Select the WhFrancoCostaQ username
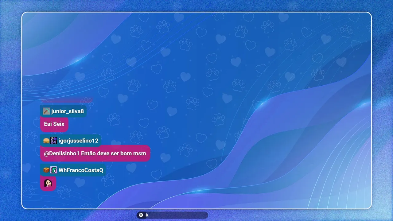This screenshot has height=221, width=393. 81,170
